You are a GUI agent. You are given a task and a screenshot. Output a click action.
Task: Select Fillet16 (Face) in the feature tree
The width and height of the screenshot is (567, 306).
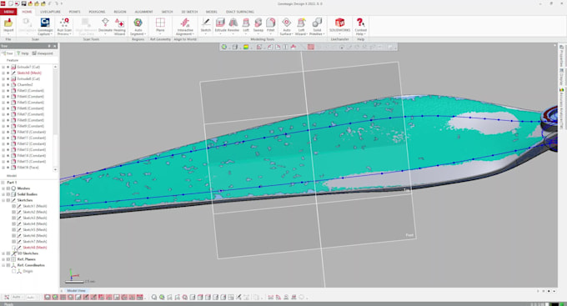pyautogui.click(x=28, y=168)
